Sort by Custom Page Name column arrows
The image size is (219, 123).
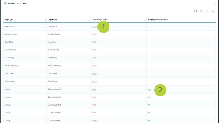click(x=145, y=20)
